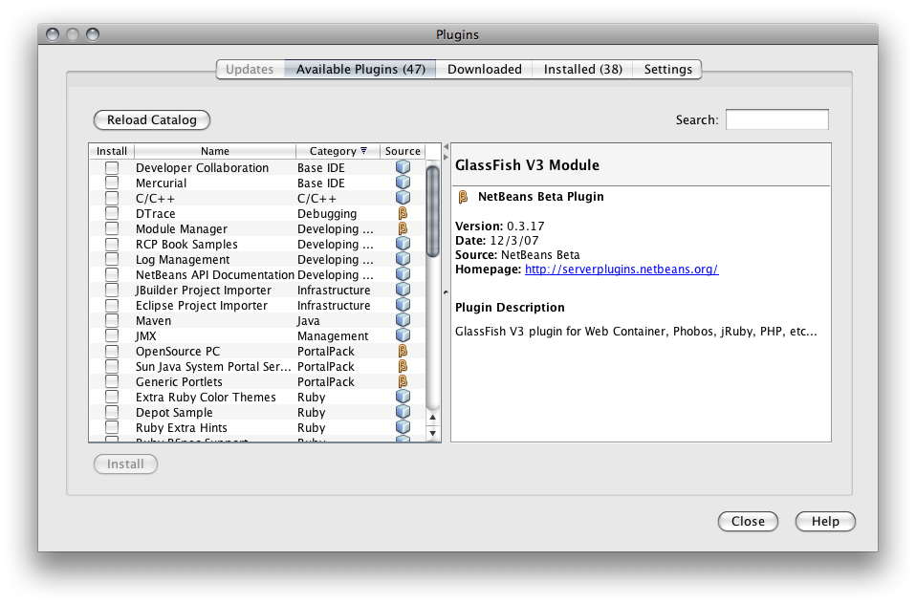916x604 pixels.
Task: Check install box for Developer Collaboration
Action: [112, 167]
